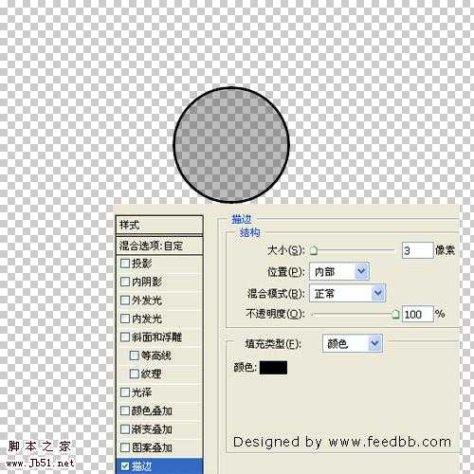Open the 混合模式 blend mode dropdown showing 正常
474x474 pixels.
(x=347, y=293)
